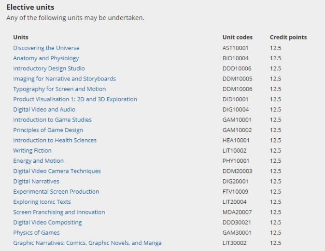This screenshot has height=251, width=325.
Task: Open Imaging for Narrative and Storyboards
Action: click(x=64, y=79)
